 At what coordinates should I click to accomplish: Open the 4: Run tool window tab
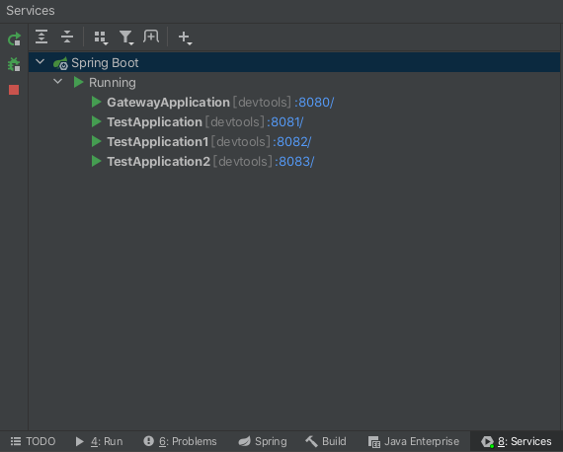(99, 441)
